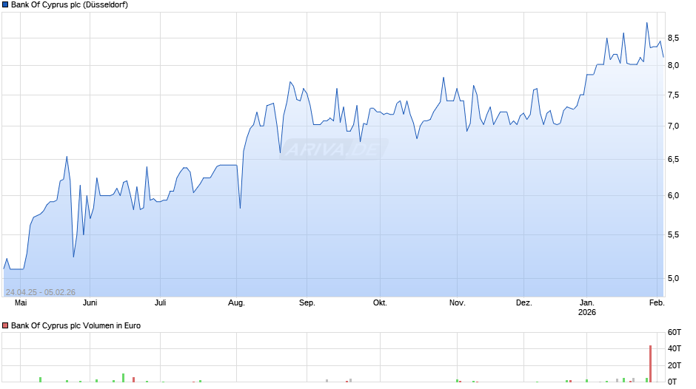Image resolution: width=696 pixels, height=389 pixels.
Task: Click the 7,0 price axis value
Action: tap(673, 126)
